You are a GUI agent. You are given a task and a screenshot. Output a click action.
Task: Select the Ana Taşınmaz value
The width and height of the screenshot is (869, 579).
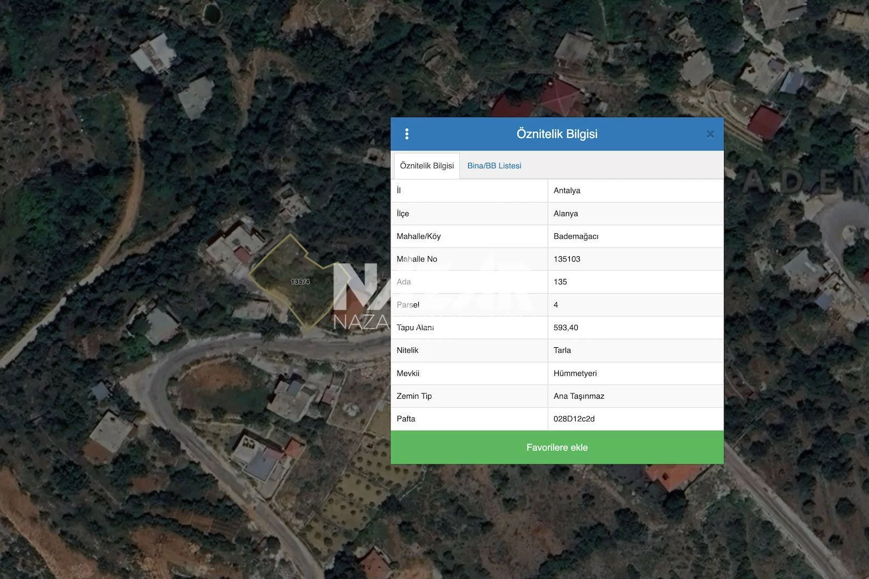(x=578, y=396)
